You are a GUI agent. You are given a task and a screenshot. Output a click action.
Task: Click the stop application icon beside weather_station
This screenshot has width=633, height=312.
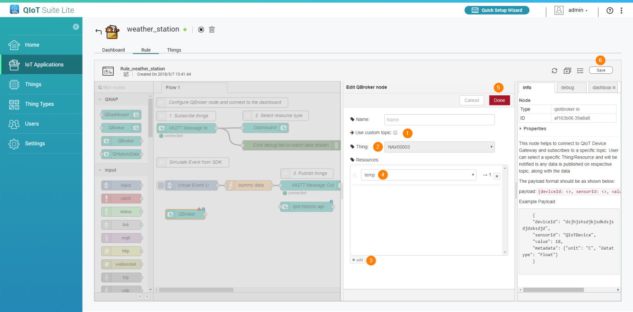[x=201, y=30]
